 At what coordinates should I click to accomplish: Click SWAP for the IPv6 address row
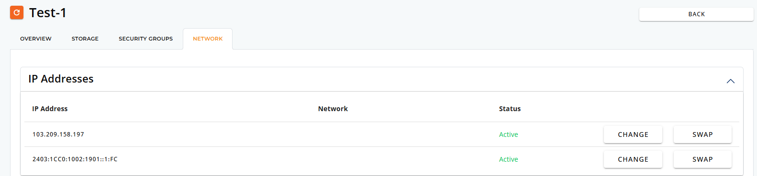[702, 159]
